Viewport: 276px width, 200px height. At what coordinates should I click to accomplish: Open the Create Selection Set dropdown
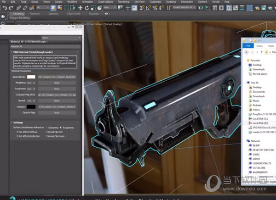(184, 7)
